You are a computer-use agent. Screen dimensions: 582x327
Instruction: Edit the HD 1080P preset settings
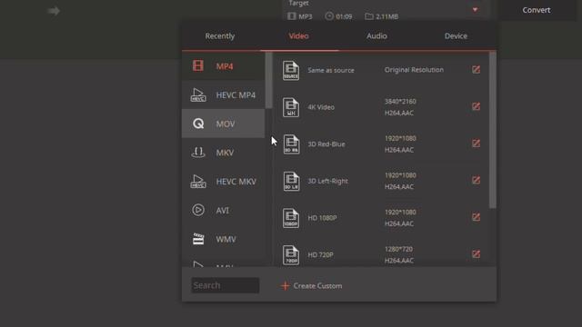[x=476, y=217]
